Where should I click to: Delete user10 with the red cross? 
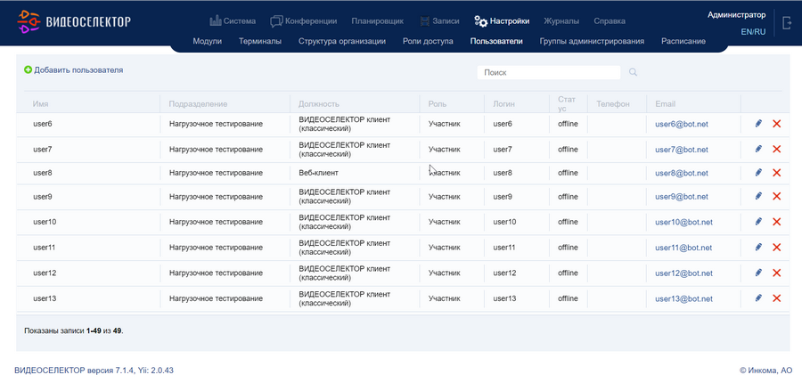[776, 222]
